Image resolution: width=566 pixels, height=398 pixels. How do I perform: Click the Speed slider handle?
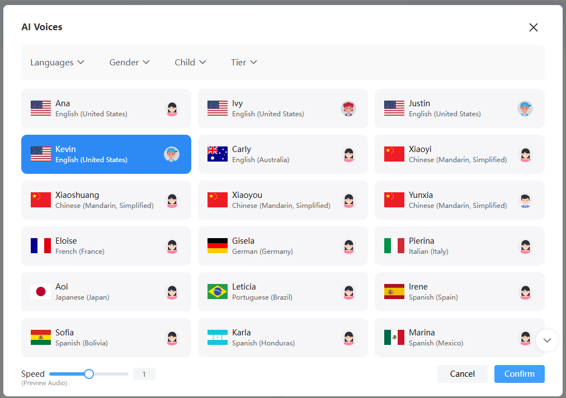coord(89,374)
